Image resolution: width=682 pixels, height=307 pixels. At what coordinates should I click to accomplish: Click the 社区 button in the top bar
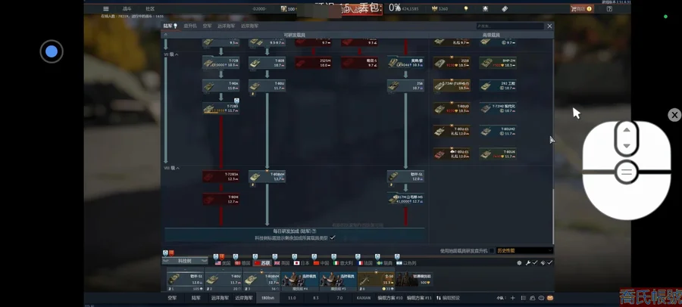pyautogui.click(x=150, y=9)
